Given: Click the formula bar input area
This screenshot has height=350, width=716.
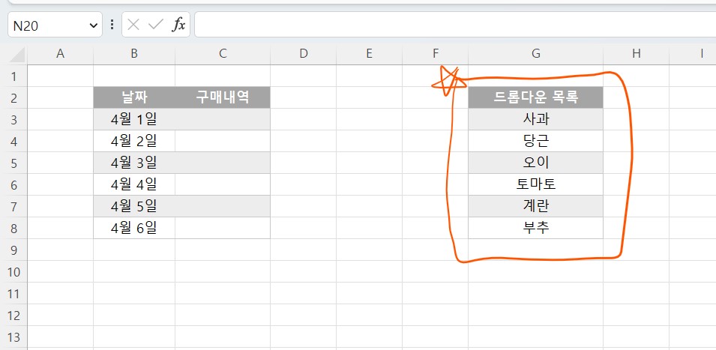Looking at the screenshot, I should click(455, 25).
